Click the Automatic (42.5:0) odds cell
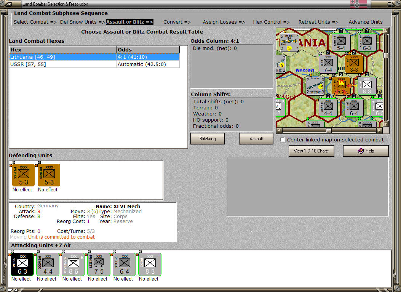The width and height of the screenshot is (401, 292). (x=148, y=64)
